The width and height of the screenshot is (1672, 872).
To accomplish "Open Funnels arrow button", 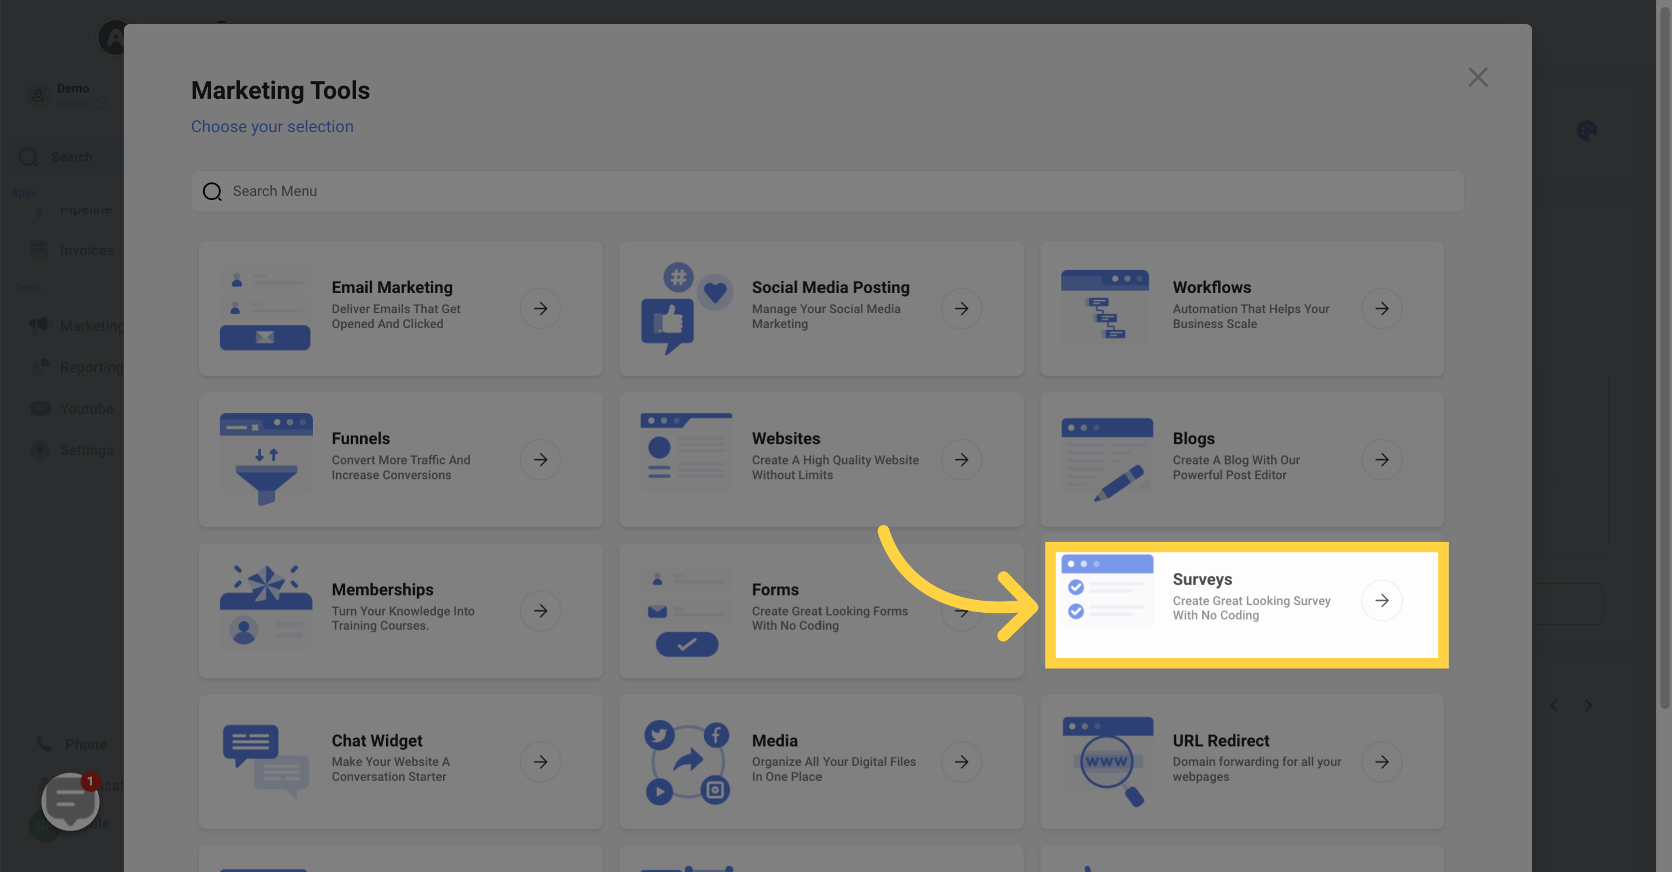I will click(x=540, y=460).
